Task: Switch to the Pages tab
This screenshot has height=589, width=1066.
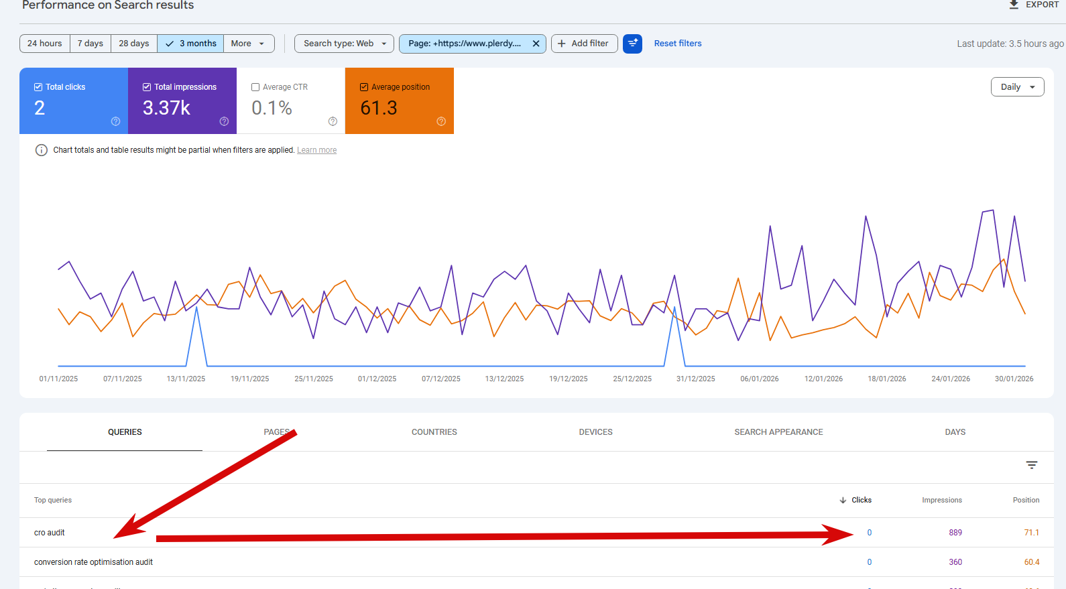Action: (277, 432)
